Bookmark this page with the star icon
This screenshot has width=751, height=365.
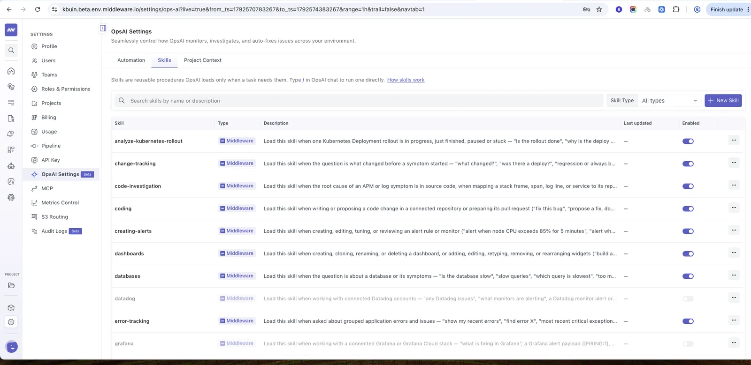tap(599, 9)
